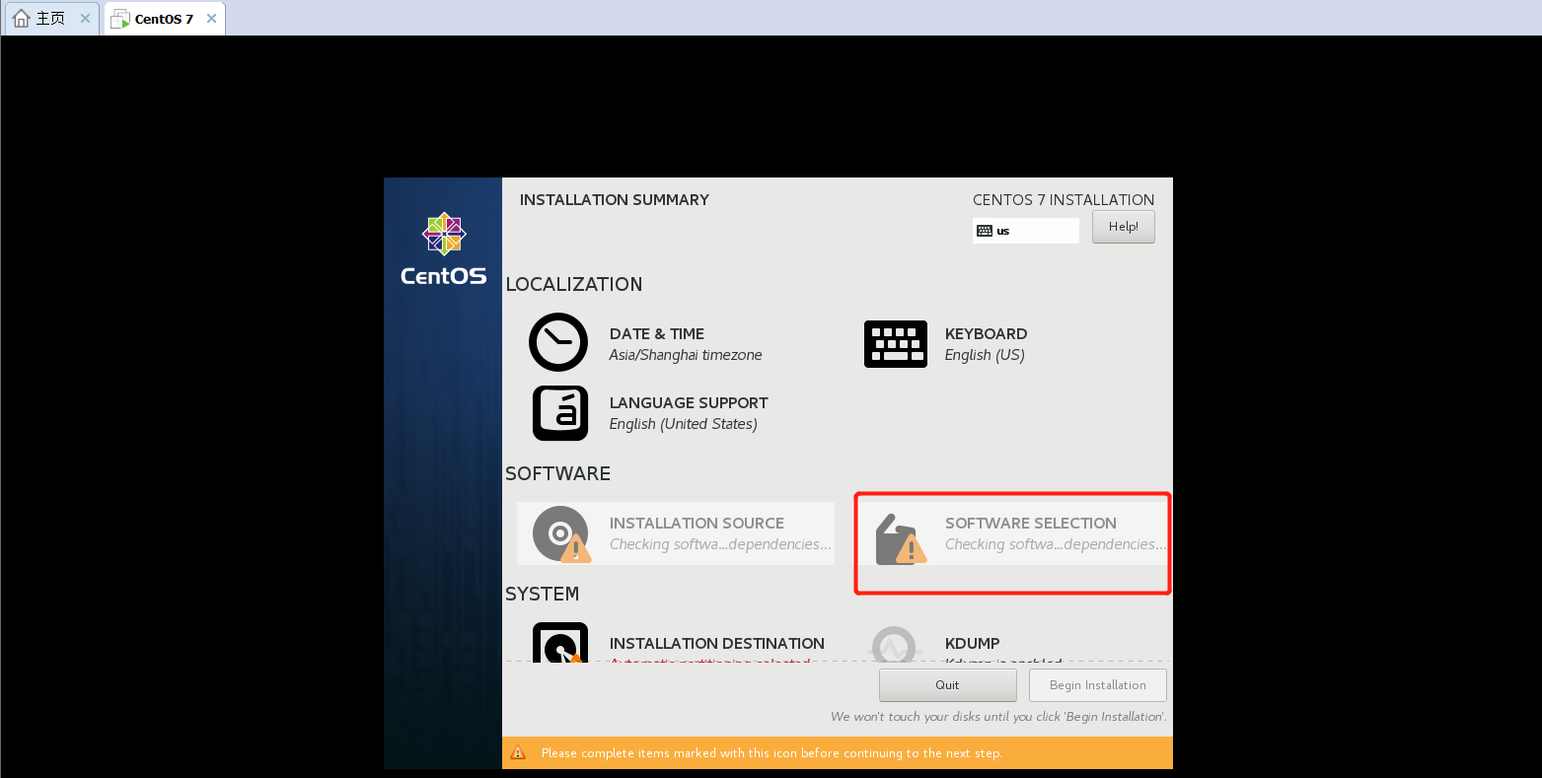
Task: Open the KDUMP label
Action: click(972, 643)
